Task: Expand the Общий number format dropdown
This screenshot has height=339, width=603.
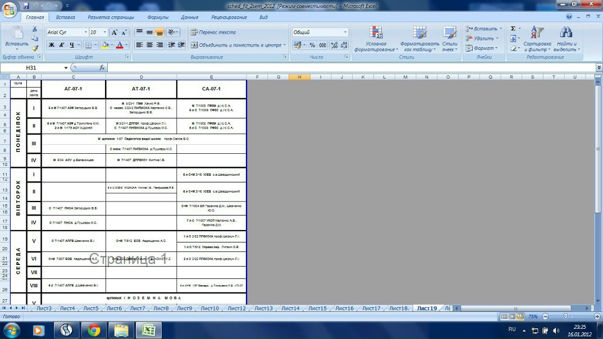Action: 345,32
